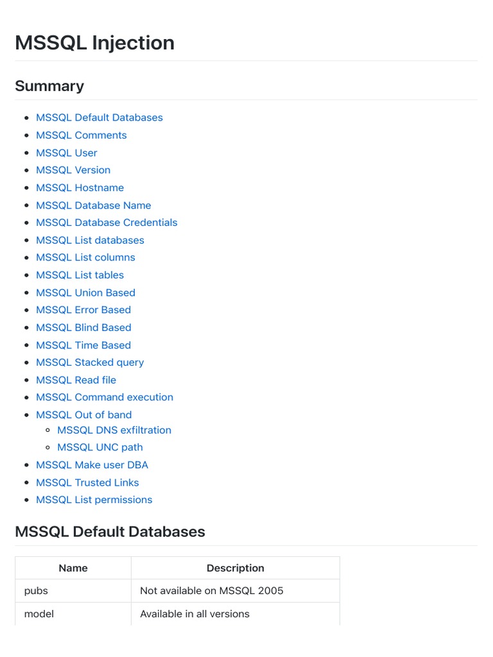Open the MSSQL Hostname link
This screenshot has height=657, width=493.
[x=80, y=188]
